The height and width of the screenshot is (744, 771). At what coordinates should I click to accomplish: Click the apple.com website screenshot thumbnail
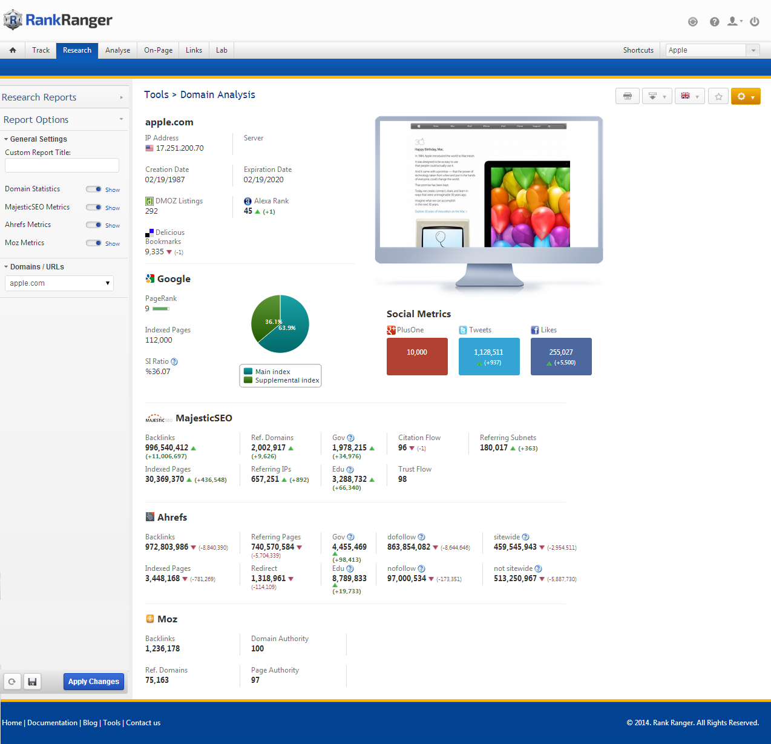[x=489, y=183]
